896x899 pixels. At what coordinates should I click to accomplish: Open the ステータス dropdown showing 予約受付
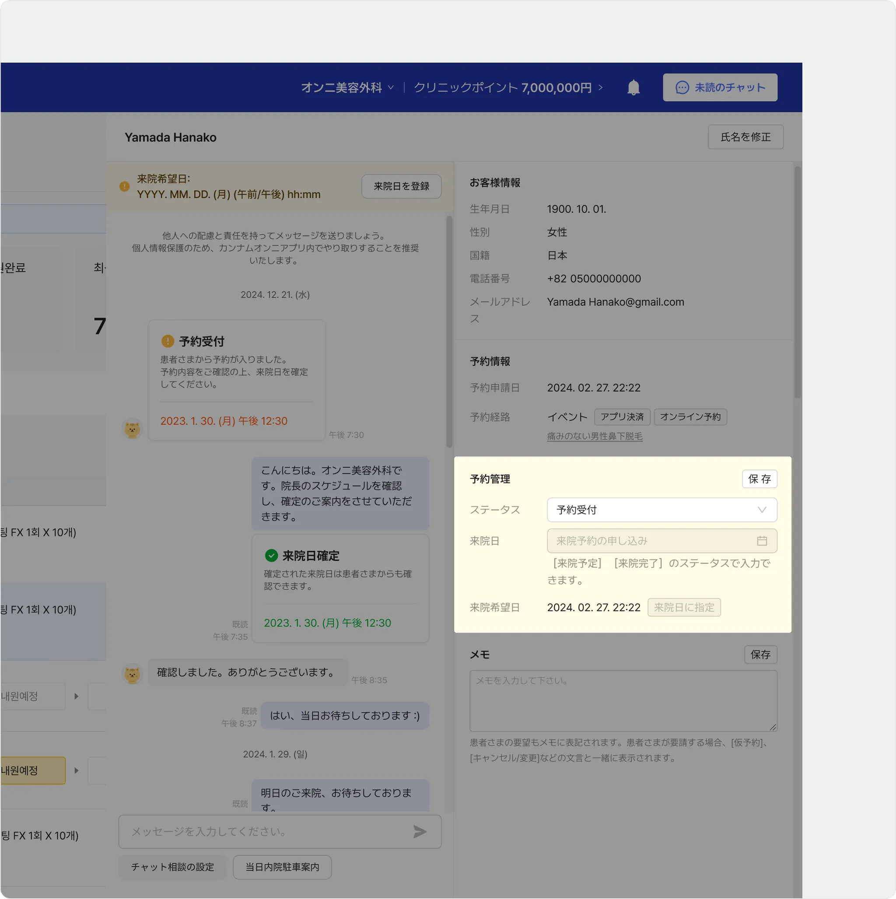pos(661,510)
